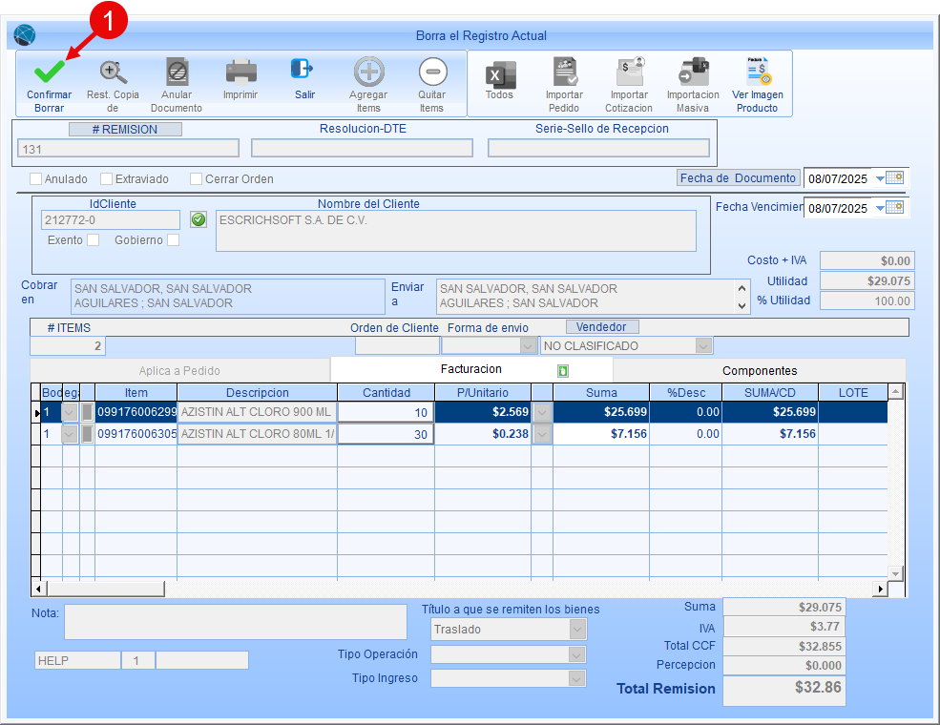Select the Facturacion tab

pos(470,369)
